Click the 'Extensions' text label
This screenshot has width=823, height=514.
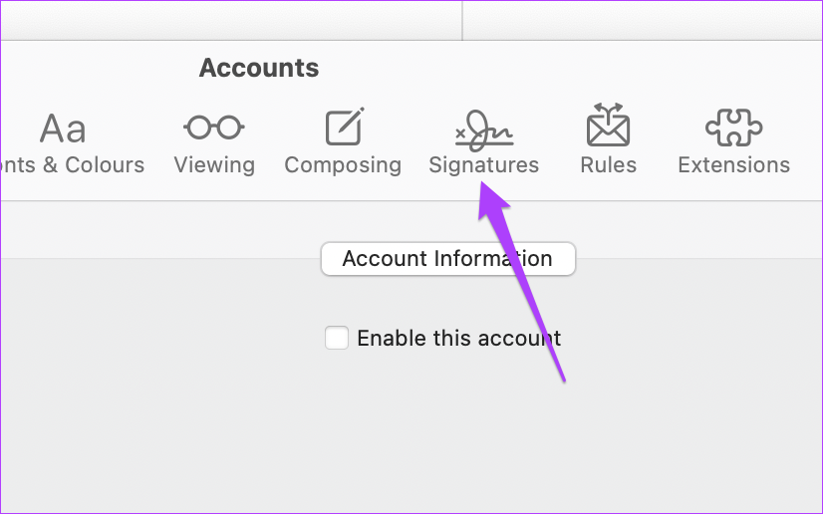(x=733, y=165)
